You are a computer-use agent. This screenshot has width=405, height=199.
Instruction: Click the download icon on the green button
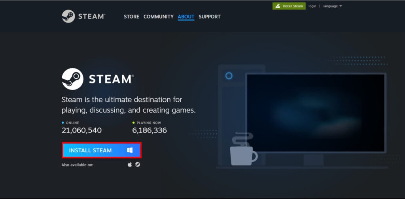[x=278, y=6]
